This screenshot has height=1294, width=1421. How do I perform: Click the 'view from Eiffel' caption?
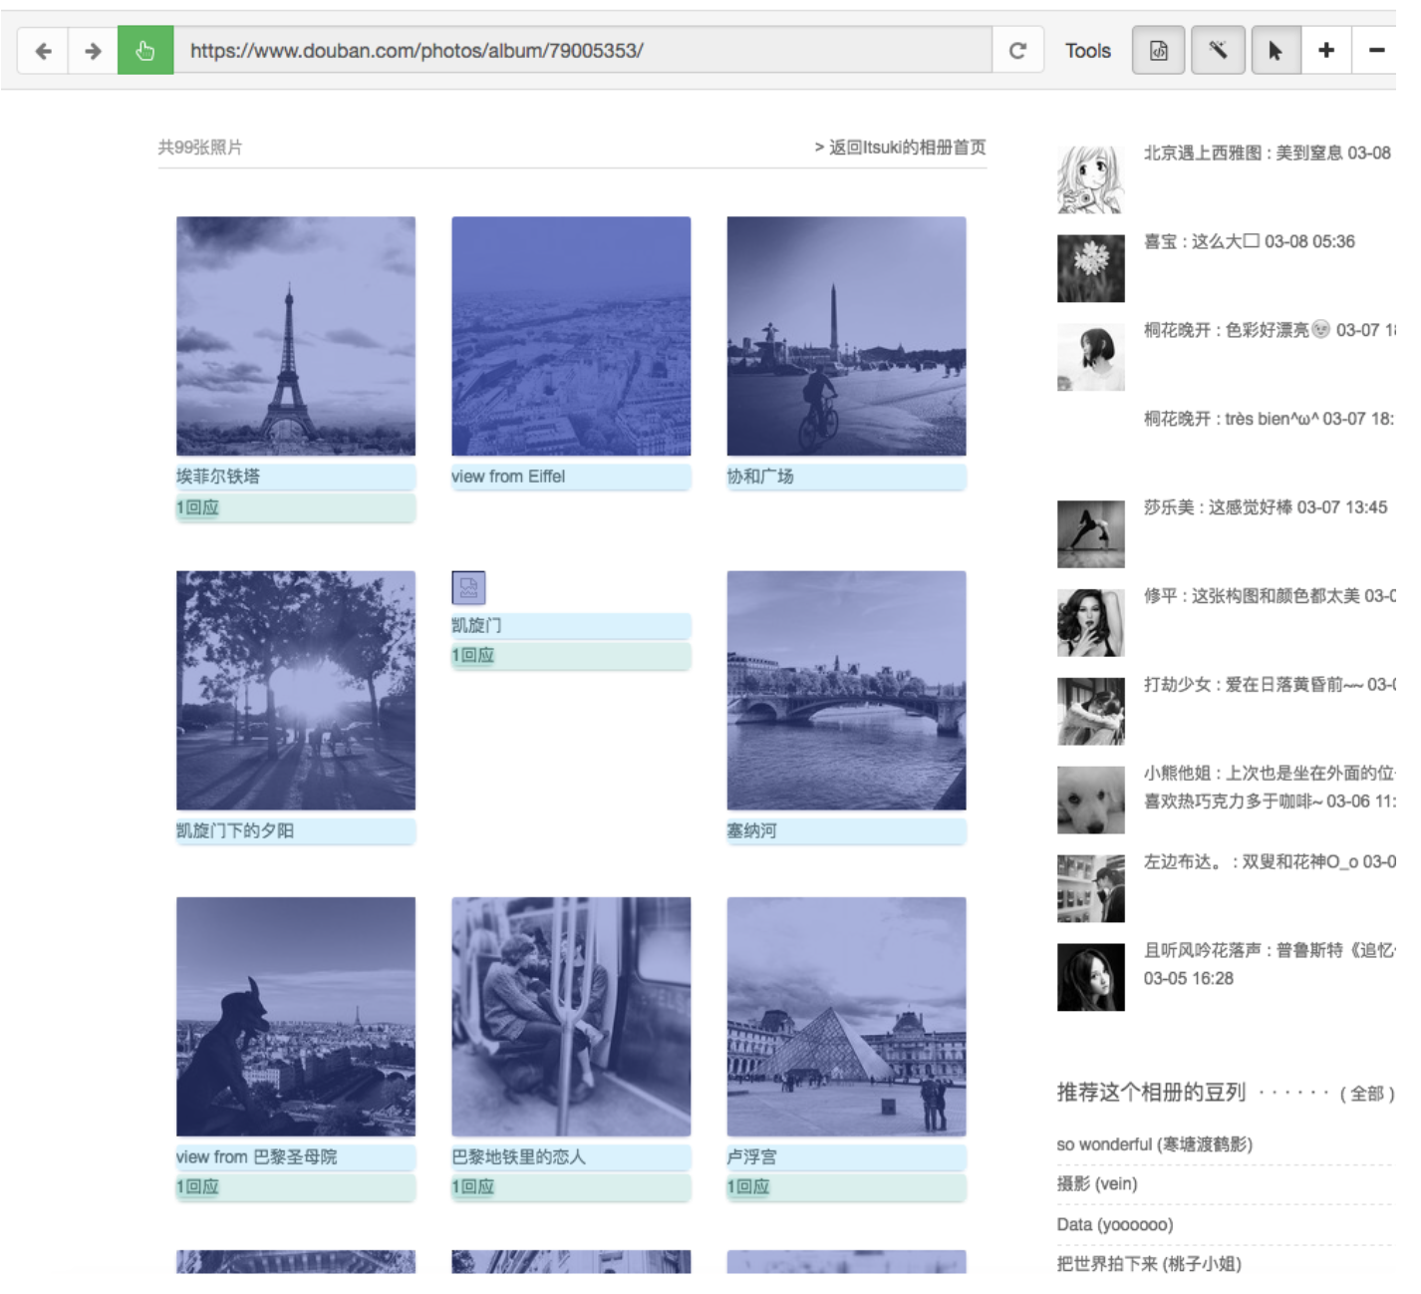508,477
